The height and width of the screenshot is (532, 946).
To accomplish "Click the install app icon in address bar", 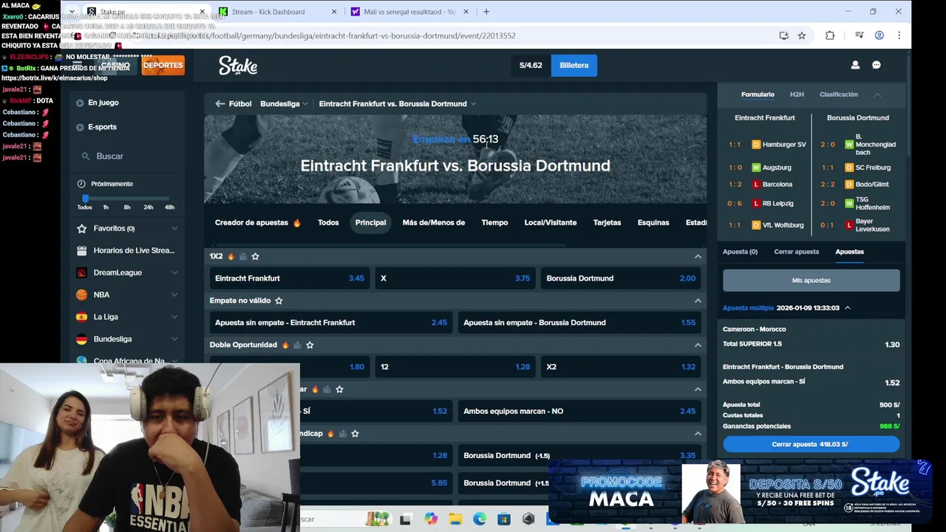I will tap(783, 35).
